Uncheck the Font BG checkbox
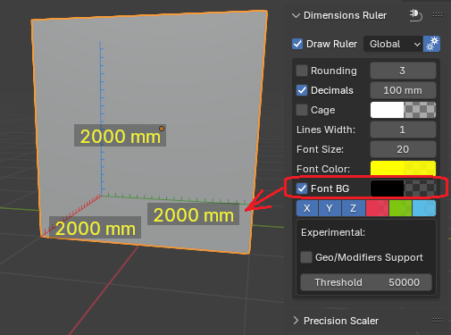The height and width of the screenshot is (335, 451). pyautogui.click(x=302, y=188)
